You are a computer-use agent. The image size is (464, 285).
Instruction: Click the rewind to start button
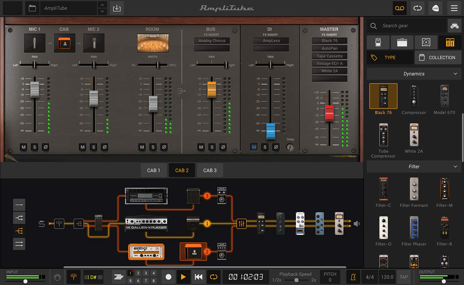coord(199,277)
